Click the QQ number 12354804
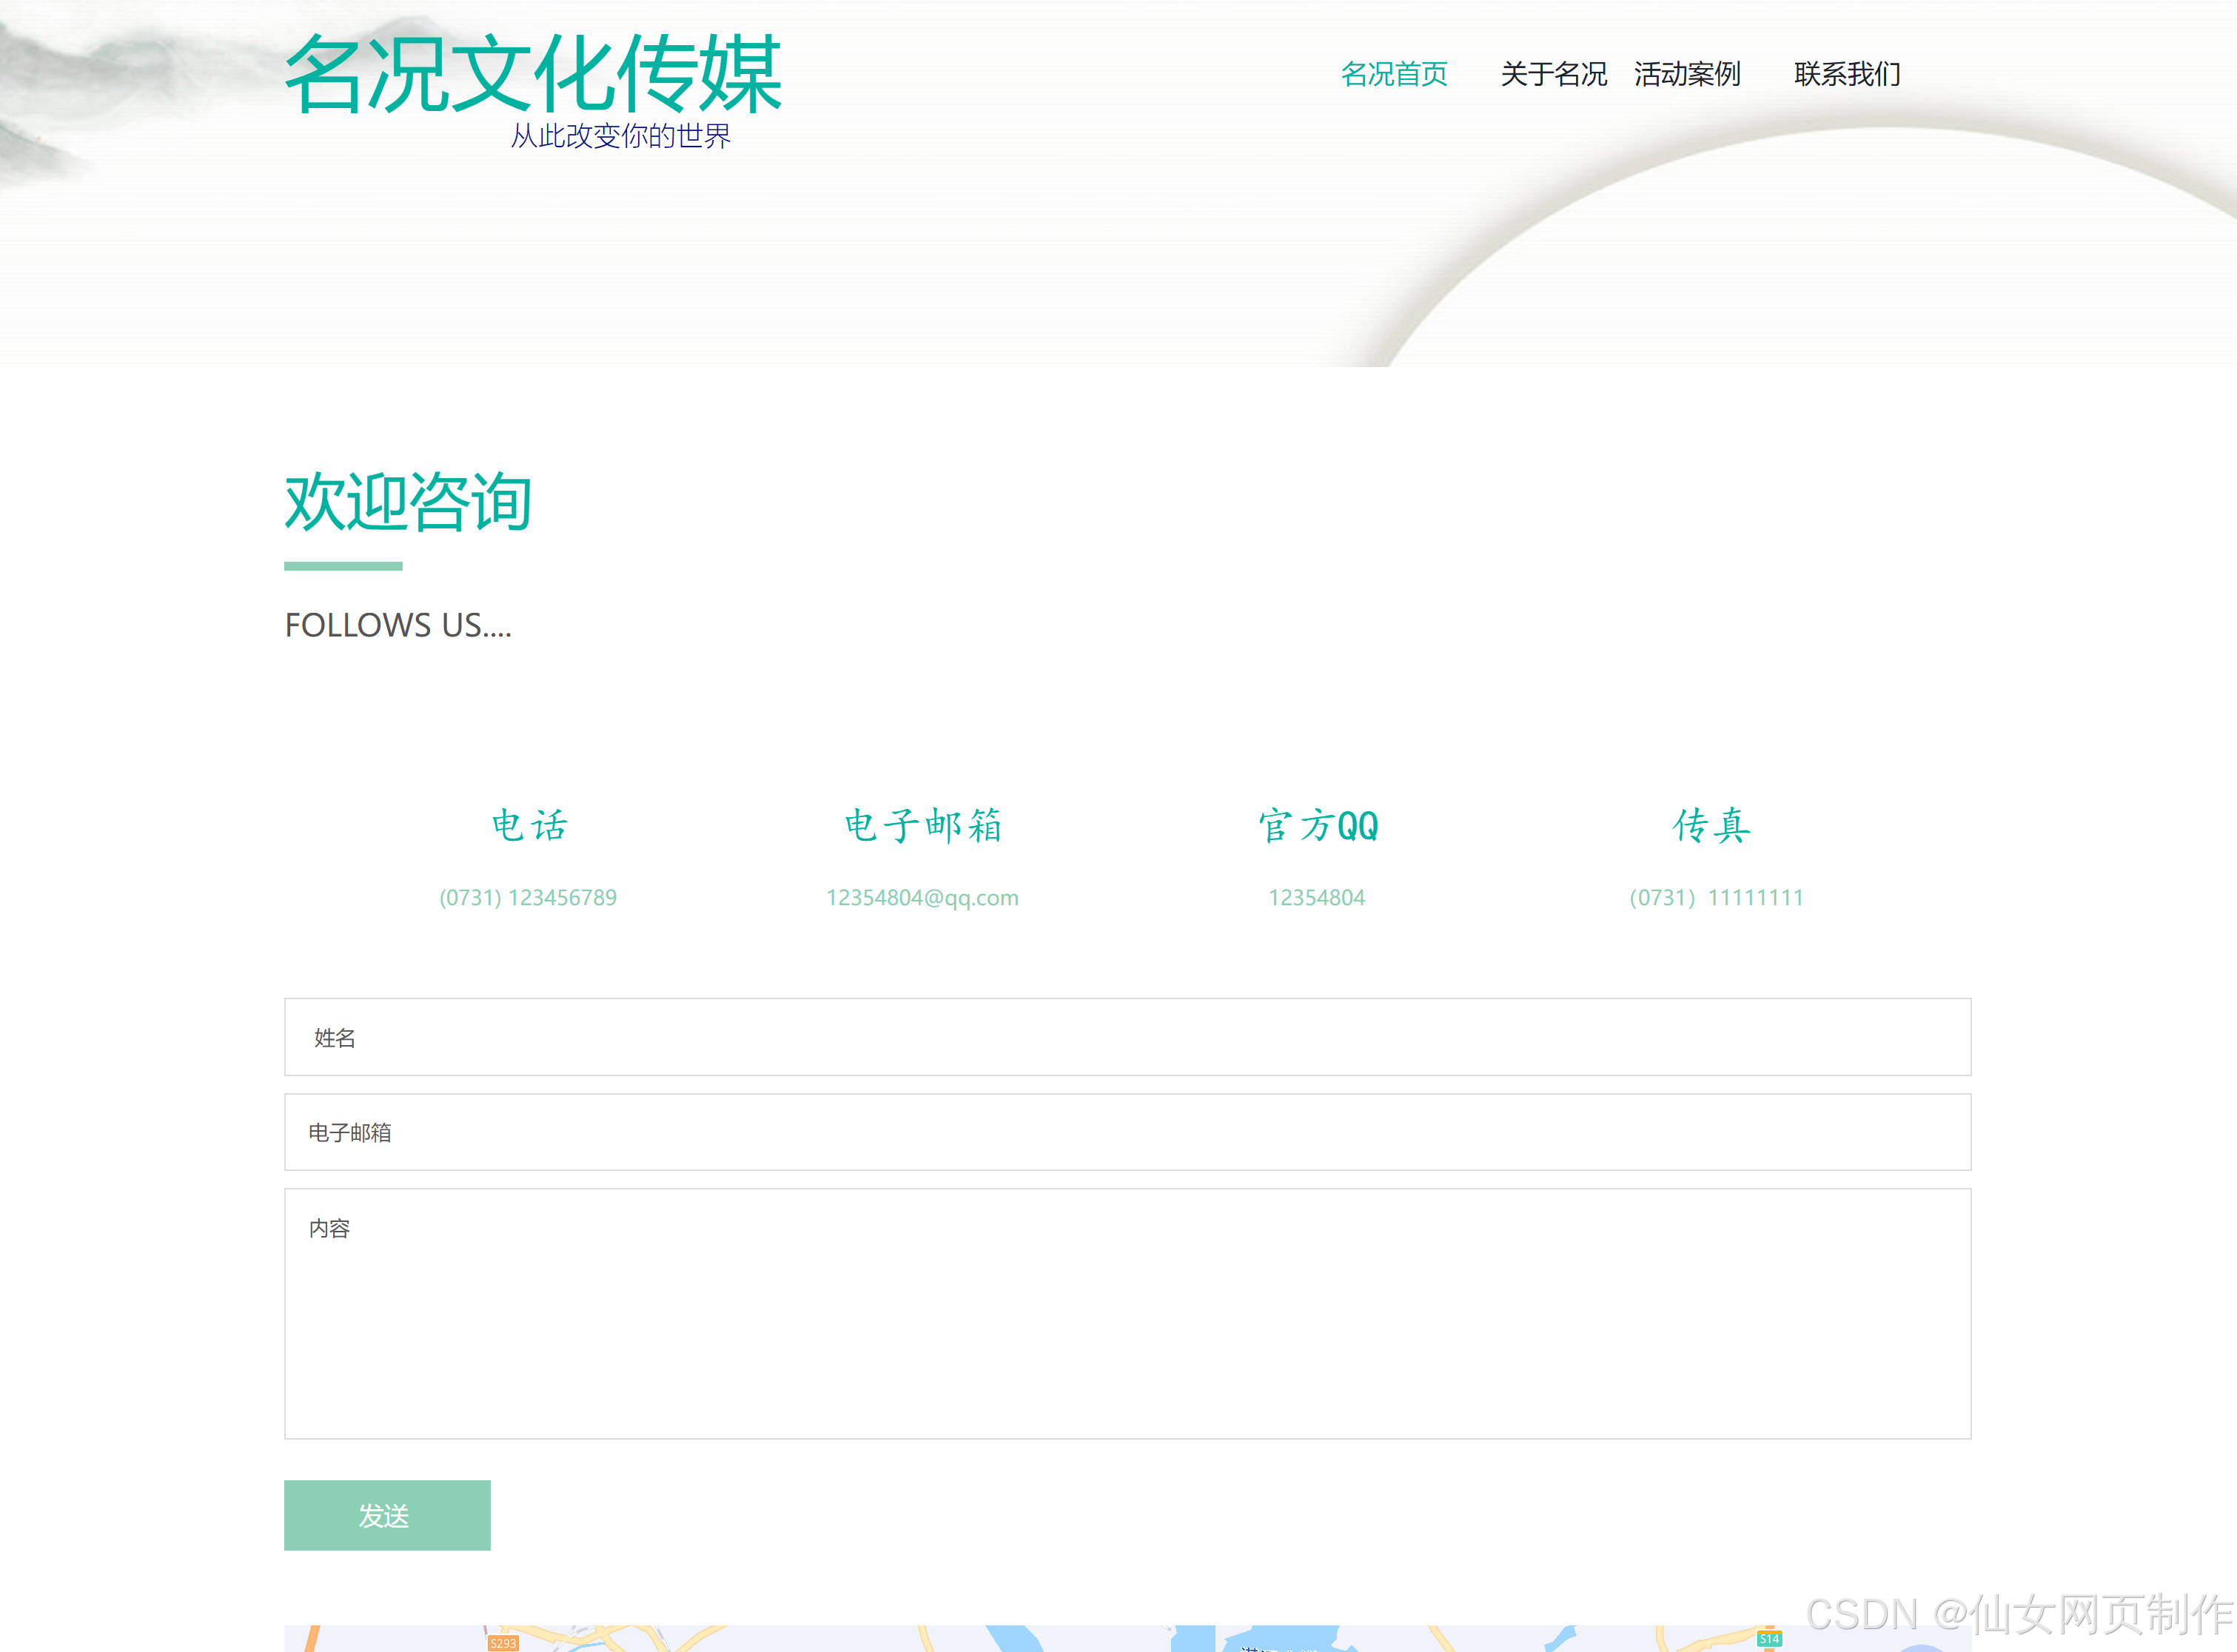 click(x=1316, y=897)
